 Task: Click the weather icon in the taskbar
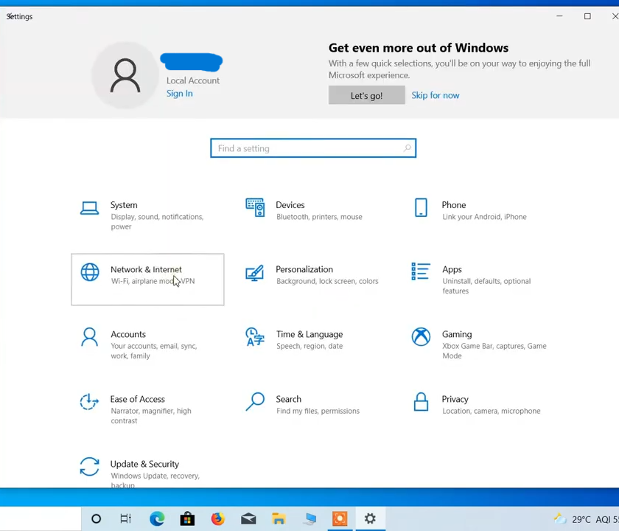560,518
